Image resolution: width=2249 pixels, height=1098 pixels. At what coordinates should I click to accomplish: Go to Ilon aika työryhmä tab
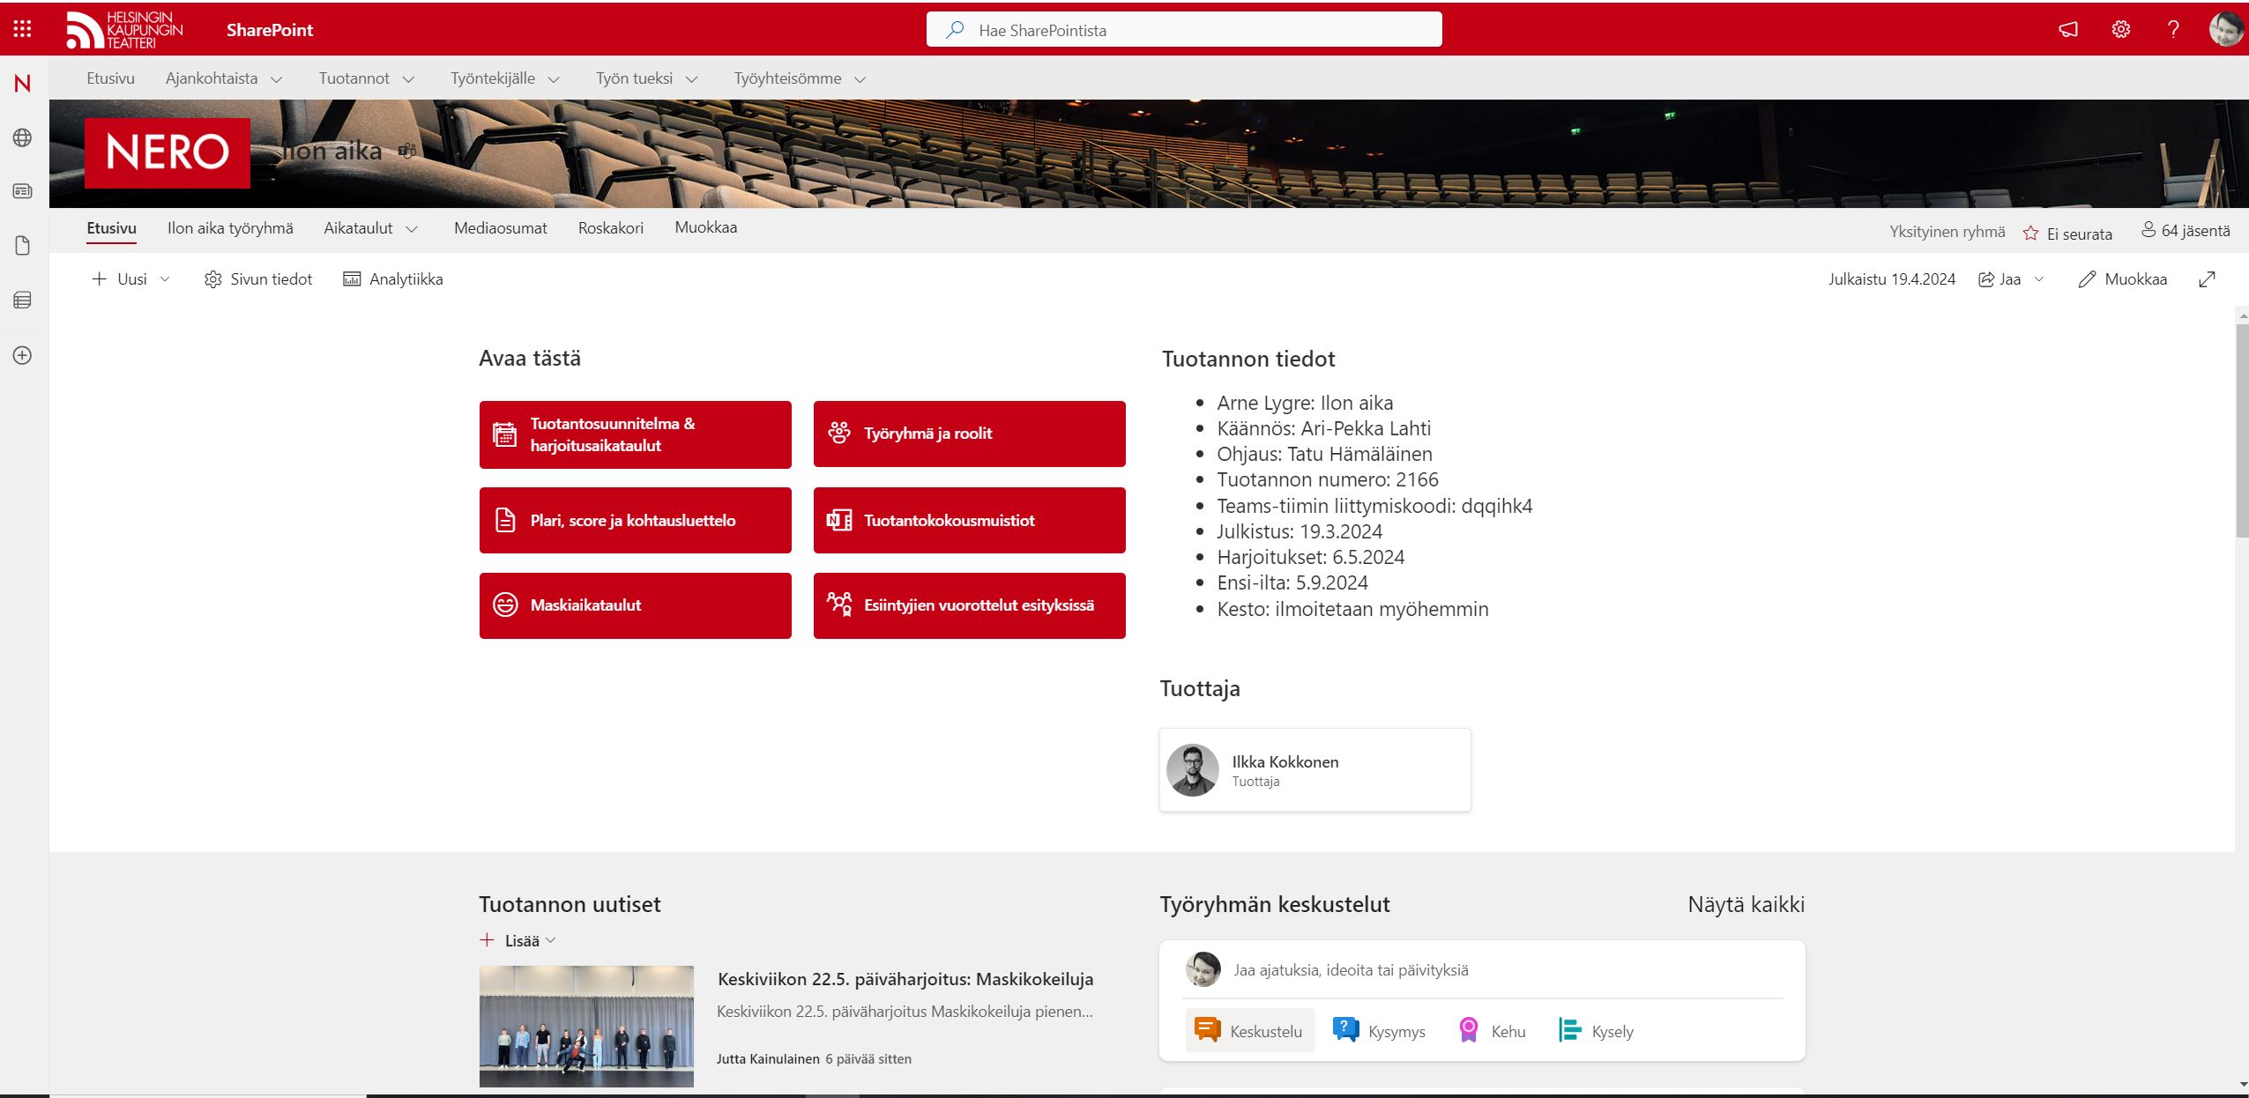point(230,228)
